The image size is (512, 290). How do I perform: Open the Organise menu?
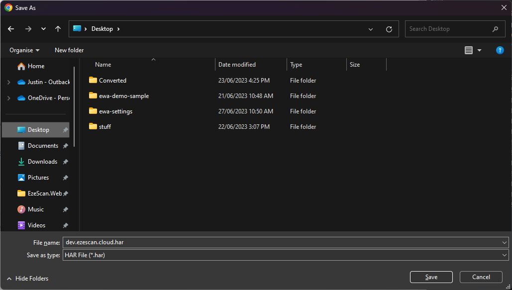[24, 50]
